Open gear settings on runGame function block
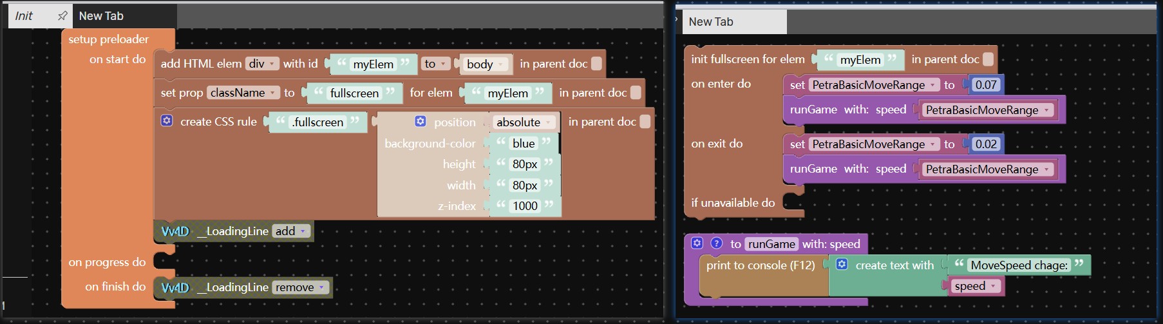 [697, 243]
